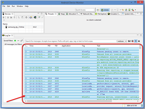Open the Run menu
This screenshot has width=145, height=109.
pyautogui.click(x=13, y=6)
